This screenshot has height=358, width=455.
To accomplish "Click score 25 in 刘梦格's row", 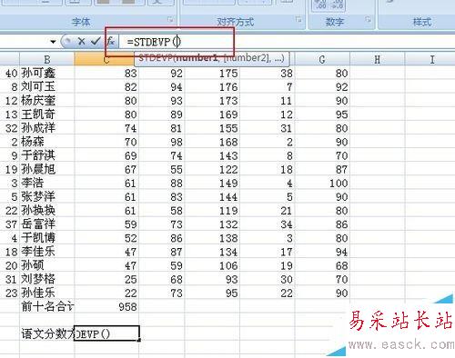I will 106,279.
